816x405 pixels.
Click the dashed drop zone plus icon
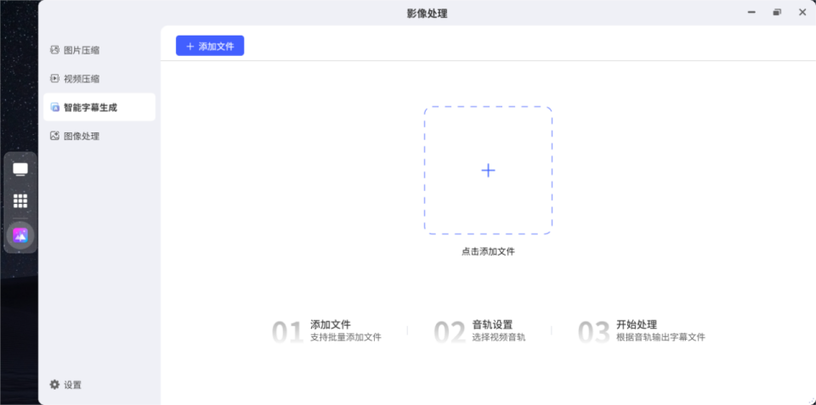tap(488, 171)
